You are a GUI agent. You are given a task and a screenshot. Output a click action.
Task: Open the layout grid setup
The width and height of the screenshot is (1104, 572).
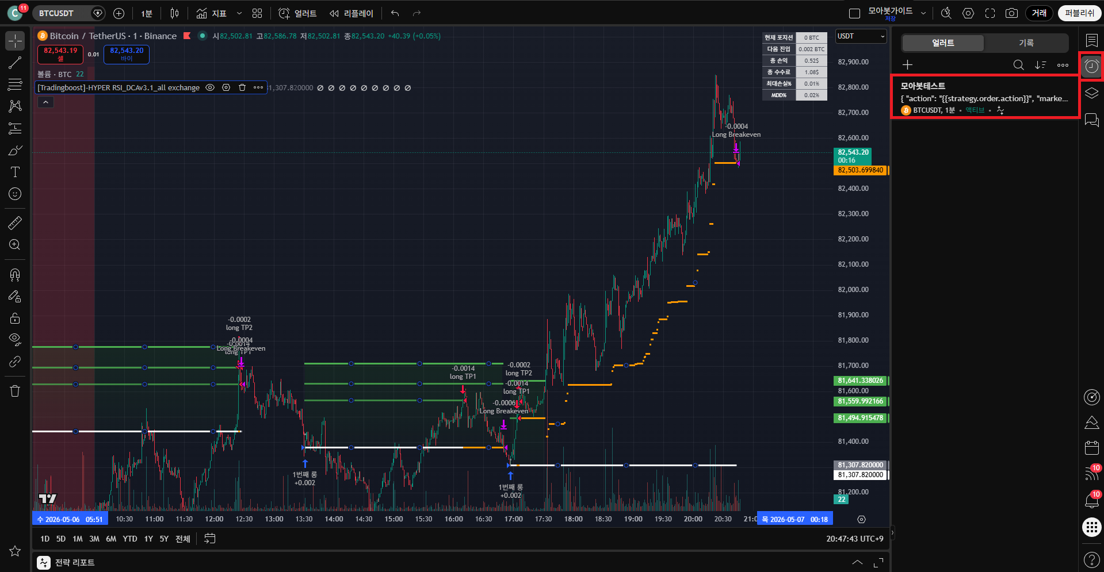coord(257,13)
